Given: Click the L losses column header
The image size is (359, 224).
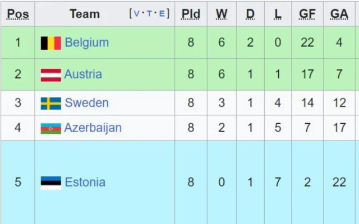Looking at the screenshot, I should pyautogui.click(x=278, y=14).
